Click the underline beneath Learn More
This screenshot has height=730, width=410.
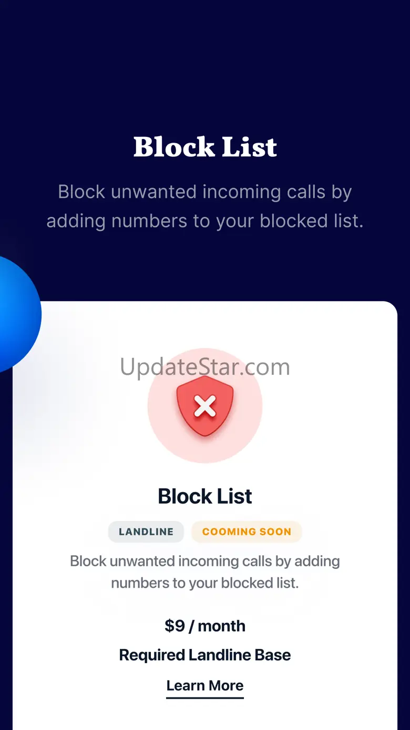(x=205, y=698)
